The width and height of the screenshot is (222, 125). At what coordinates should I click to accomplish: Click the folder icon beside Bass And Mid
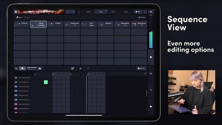pyautogui.click(x=40, y=68)
